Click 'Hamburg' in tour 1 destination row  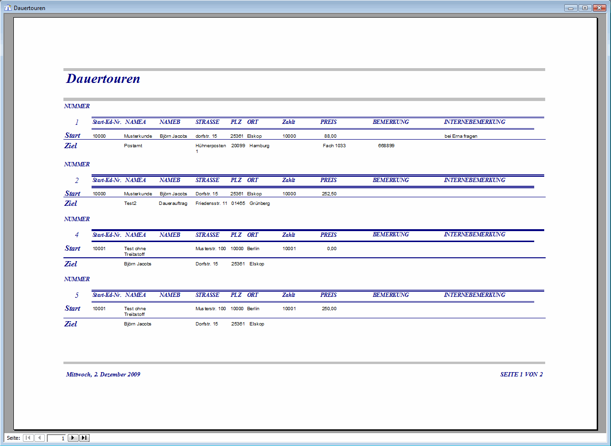pos(259,146)
